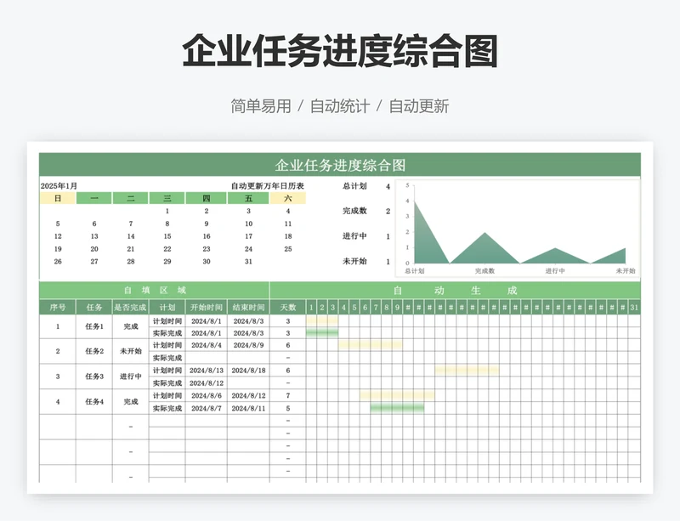Select the 开始时间 column header
The height and width of the screenshot is (521, 680).
pyautogui.click(x=207, y=307)
